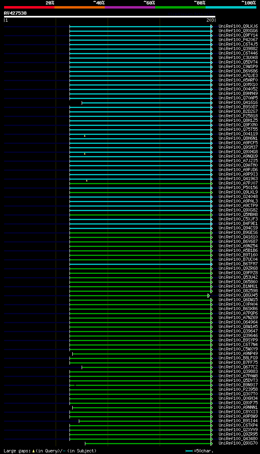Viewport: 260px width, 454px height.
Task: Select the UniRef100_A5ARF0 label
Action: [238, 80]
